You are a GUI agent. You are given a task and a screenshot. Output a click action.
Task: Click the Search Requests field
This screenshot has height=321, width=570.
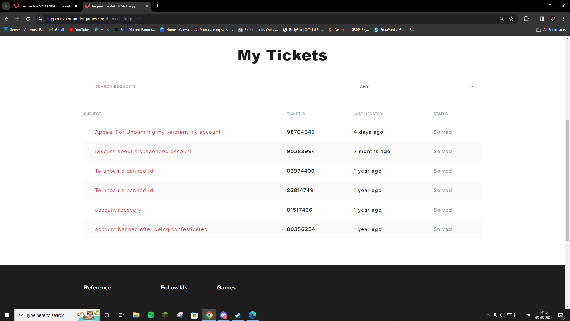pyautogui.click(x=140, y=86)
